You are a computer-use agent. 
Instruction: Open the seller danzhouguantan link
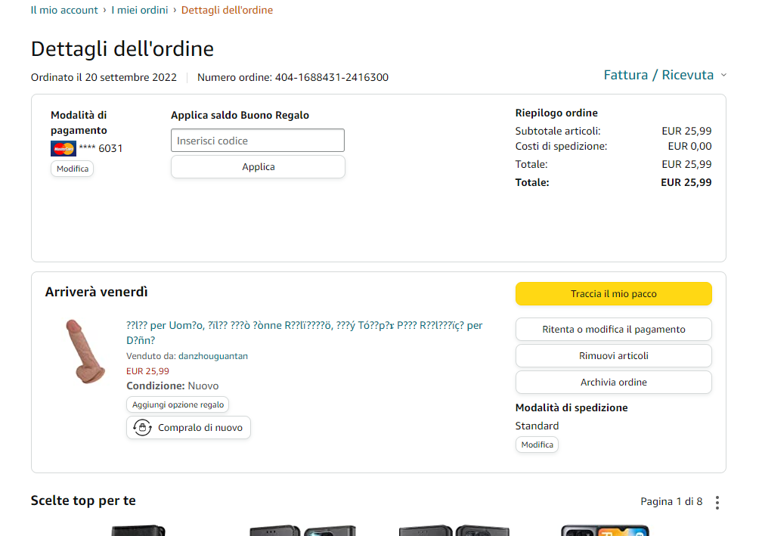(x=213, y=356)
